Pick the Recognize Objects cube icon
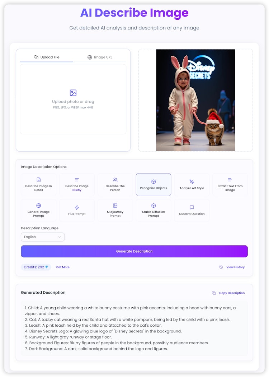 click(154, 181)
